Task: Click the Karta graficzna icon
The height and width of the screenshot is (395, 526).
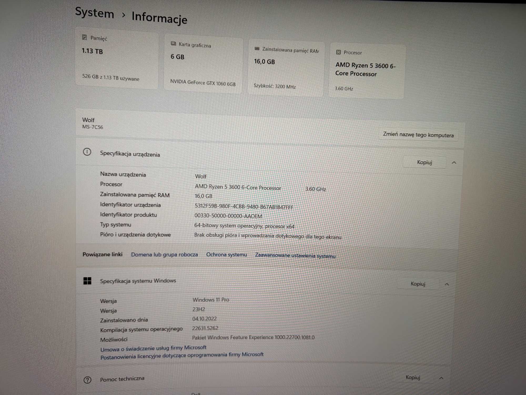Action: (x=173, y=43)
